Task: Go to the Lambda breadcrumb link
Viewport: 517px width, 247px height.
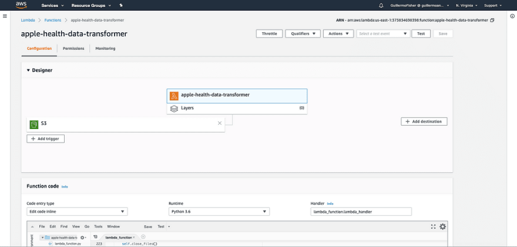Action: pos(28,20)
